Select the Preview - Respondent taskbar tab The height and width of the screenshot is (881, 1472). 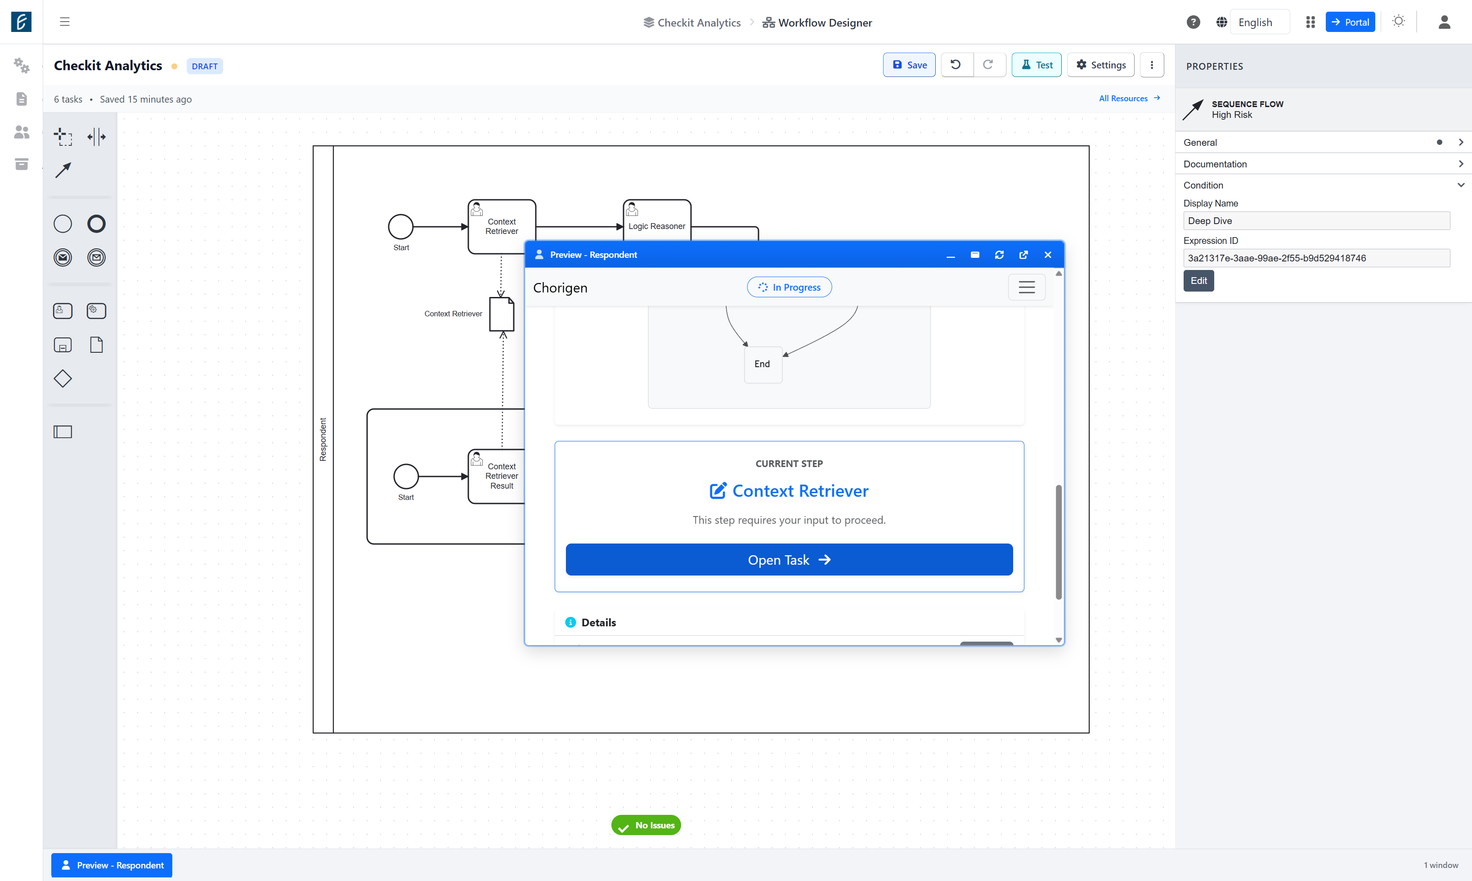pos(112,865)
